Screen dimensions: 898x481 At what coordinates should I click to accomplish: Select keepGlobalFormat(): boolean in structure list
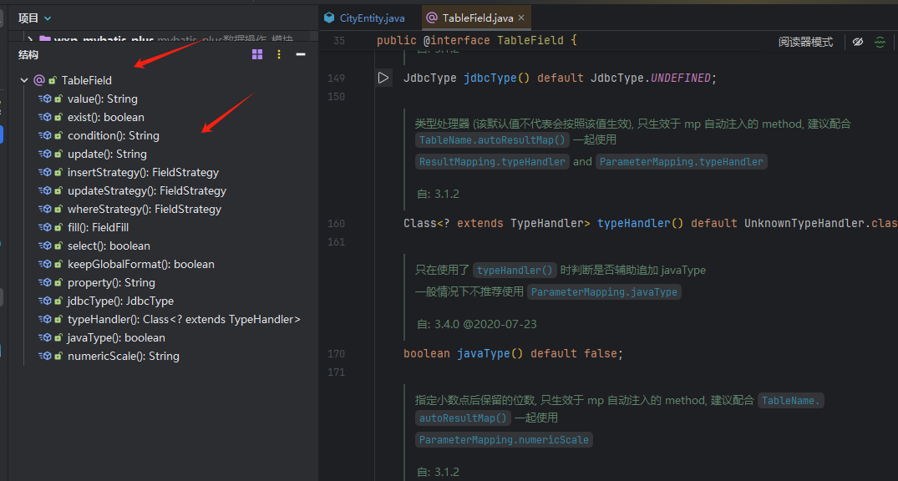(140, 264)
